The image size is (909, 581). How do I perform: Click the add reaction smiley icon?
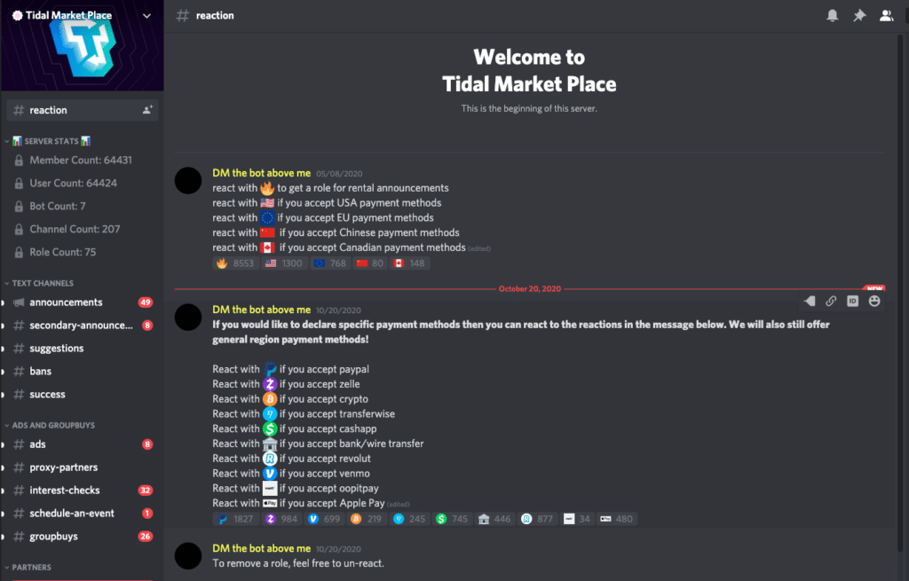pos(874,301)
